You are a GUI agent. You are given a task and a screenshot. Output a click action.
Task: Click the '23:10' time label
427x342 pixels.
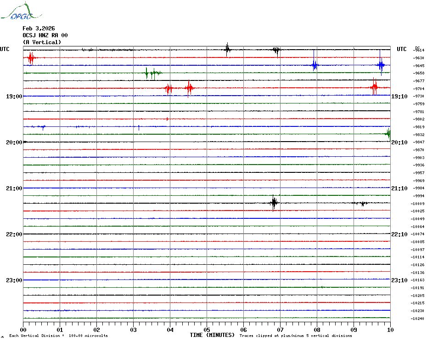(399, 280)
